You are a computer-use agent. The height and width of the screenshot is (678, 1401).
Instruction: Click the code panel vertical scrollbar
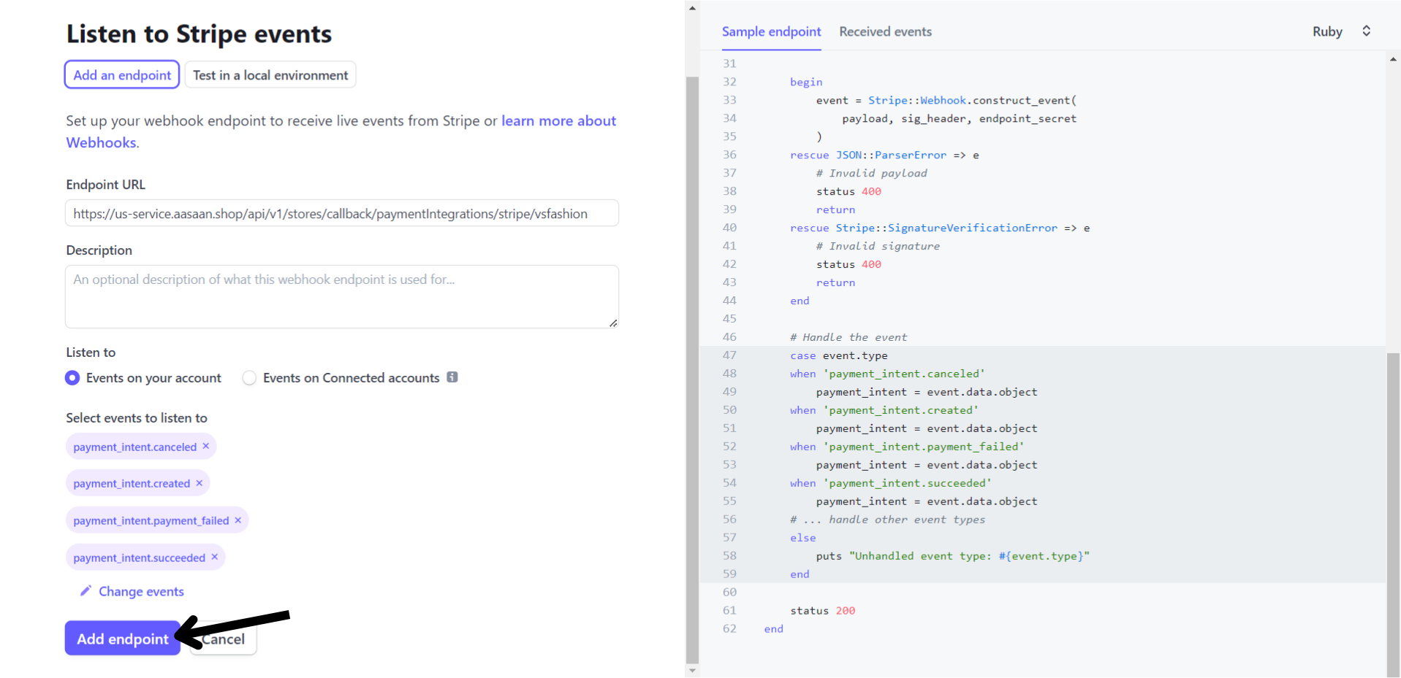click(1393, 511)
